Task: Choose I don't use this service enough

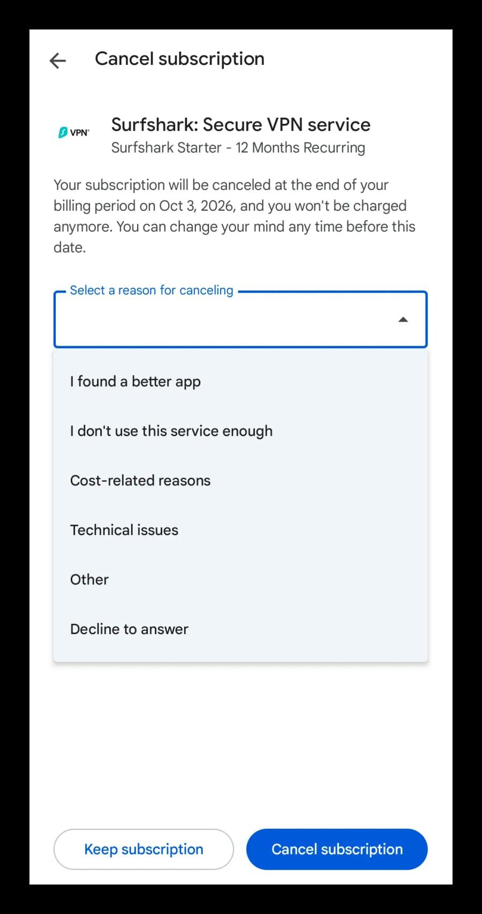Action: [x=171, y=430]
